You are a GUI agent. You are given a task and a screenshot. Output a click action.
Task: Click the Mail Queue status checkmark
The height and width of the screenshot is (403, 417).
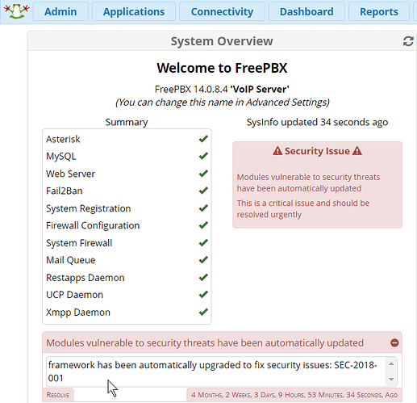[203, 260]
